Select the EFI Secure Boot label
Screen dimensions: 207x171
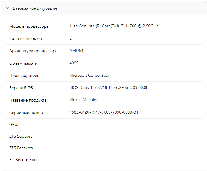pyautogui.click(x=24, y=160)
